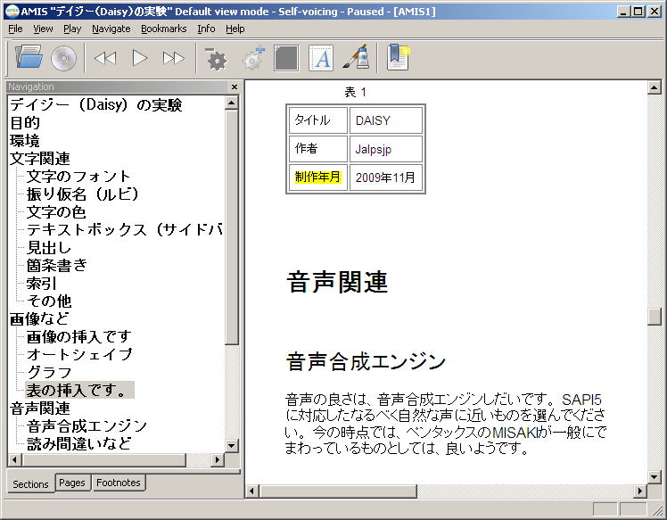This screenshot has width=667, height=520.
Task: Click the DAISY table cell
Action: pyautogui.click(x=385, y=120)
